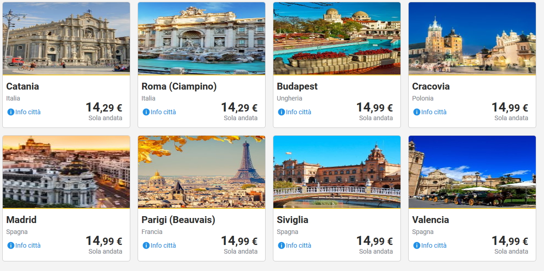The height and width of the screenshot is (271, 544).
Task: Open the Budapest destination title
Action: pos(297,86)
